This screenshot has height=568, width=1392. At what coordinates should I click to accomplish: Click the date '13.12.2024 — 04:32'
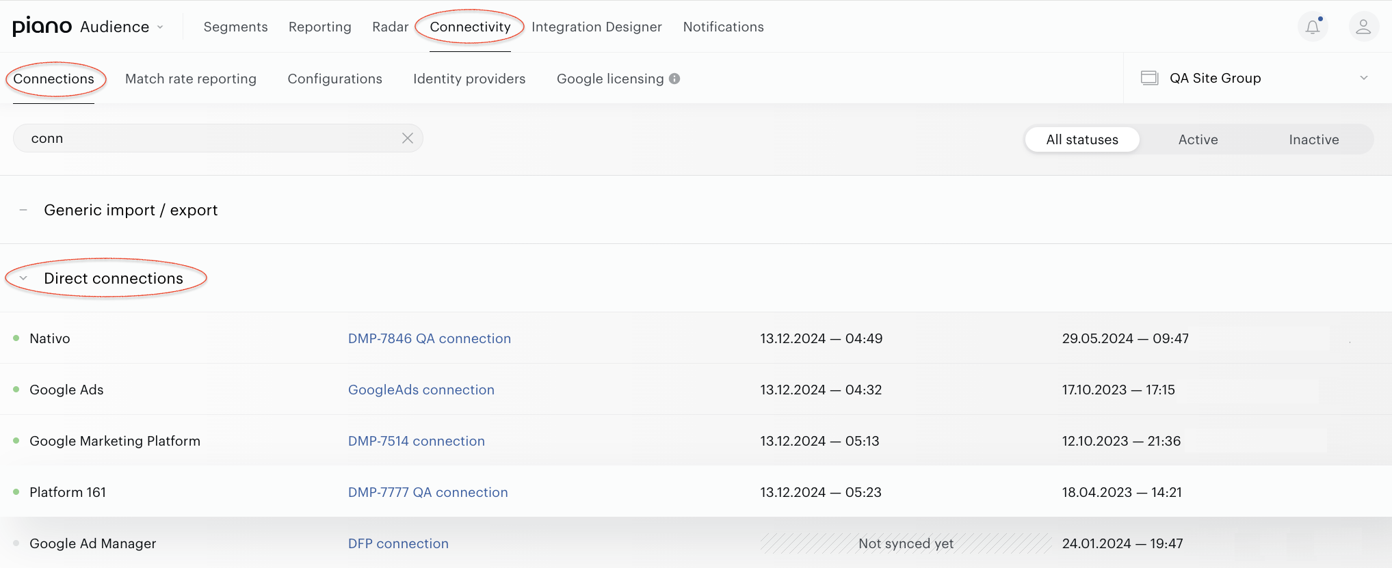coord(821,390)
